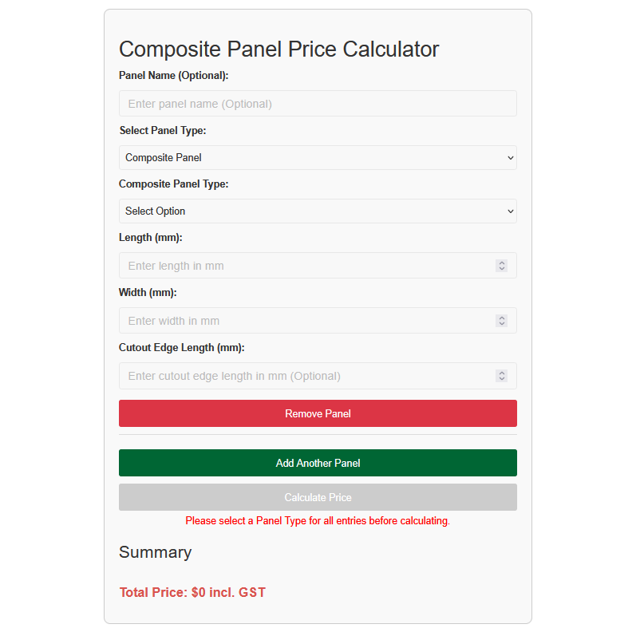The image size is (636, 636).
Task: Increase width using the up stepper arrow
Action: tap(502, 318)
